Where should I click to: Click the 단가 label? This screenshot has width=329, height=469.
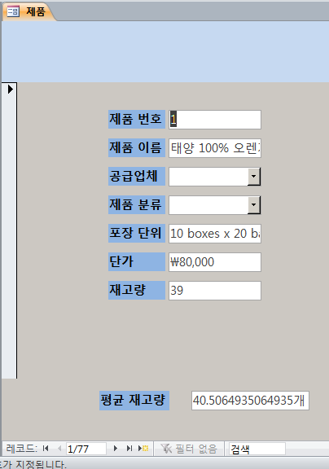tap(137, 261)
